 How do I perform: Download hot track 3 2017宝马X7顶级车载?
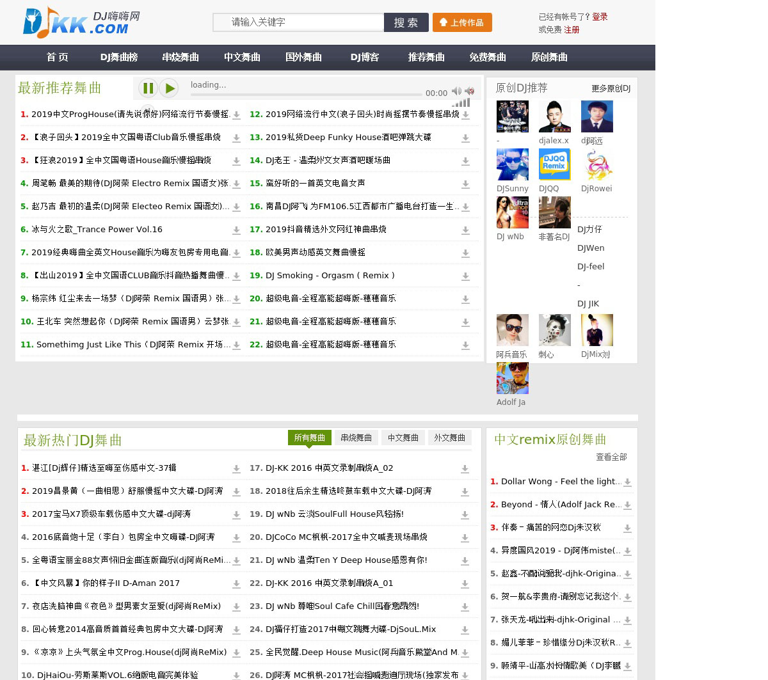coord(236,515)
